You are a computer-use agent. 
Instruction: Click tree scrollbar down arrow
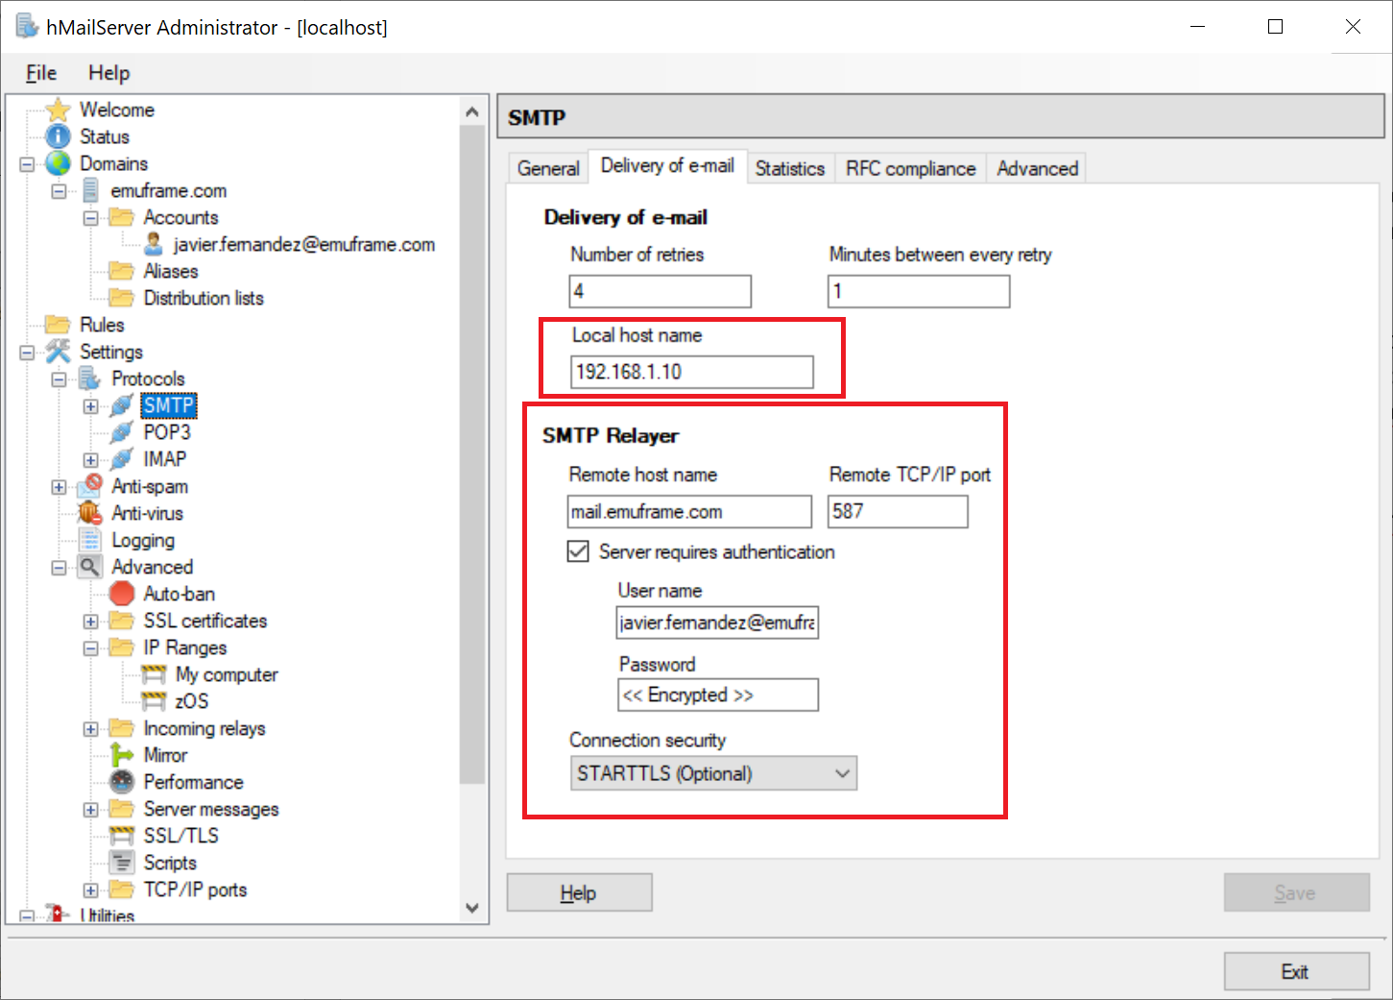(471, 908)
